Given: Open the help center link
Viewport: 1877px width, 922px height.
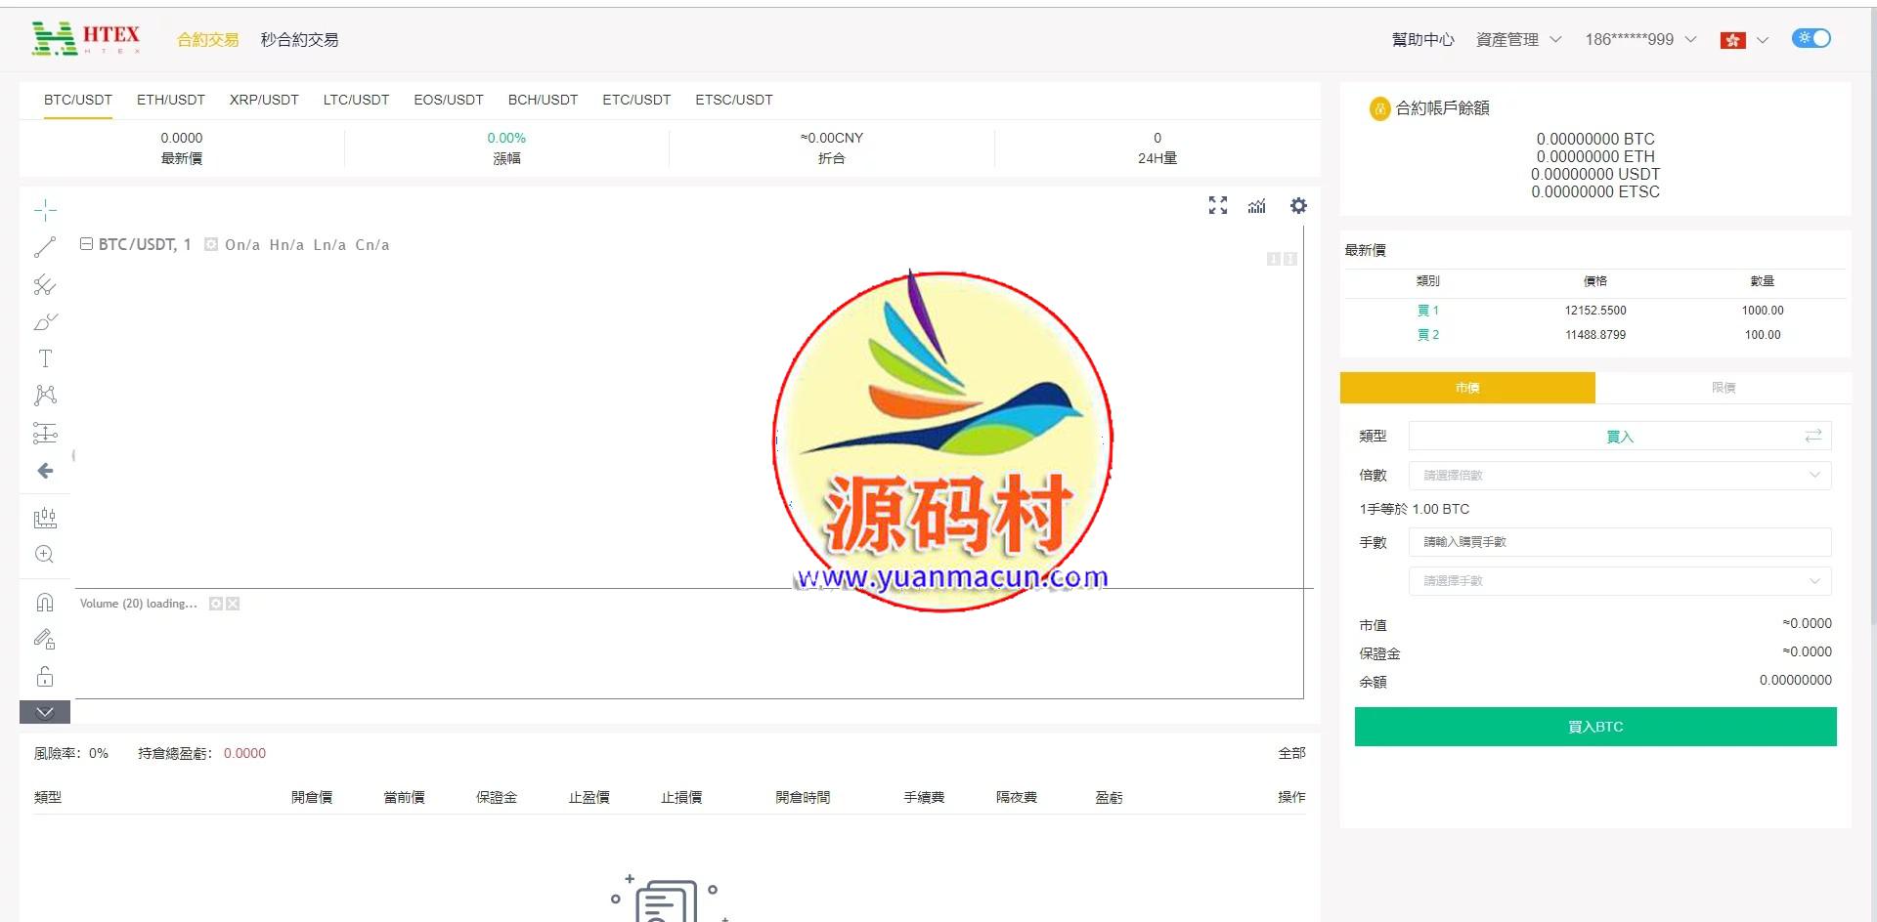Looking at the screenshot, I should point(1422,40).
